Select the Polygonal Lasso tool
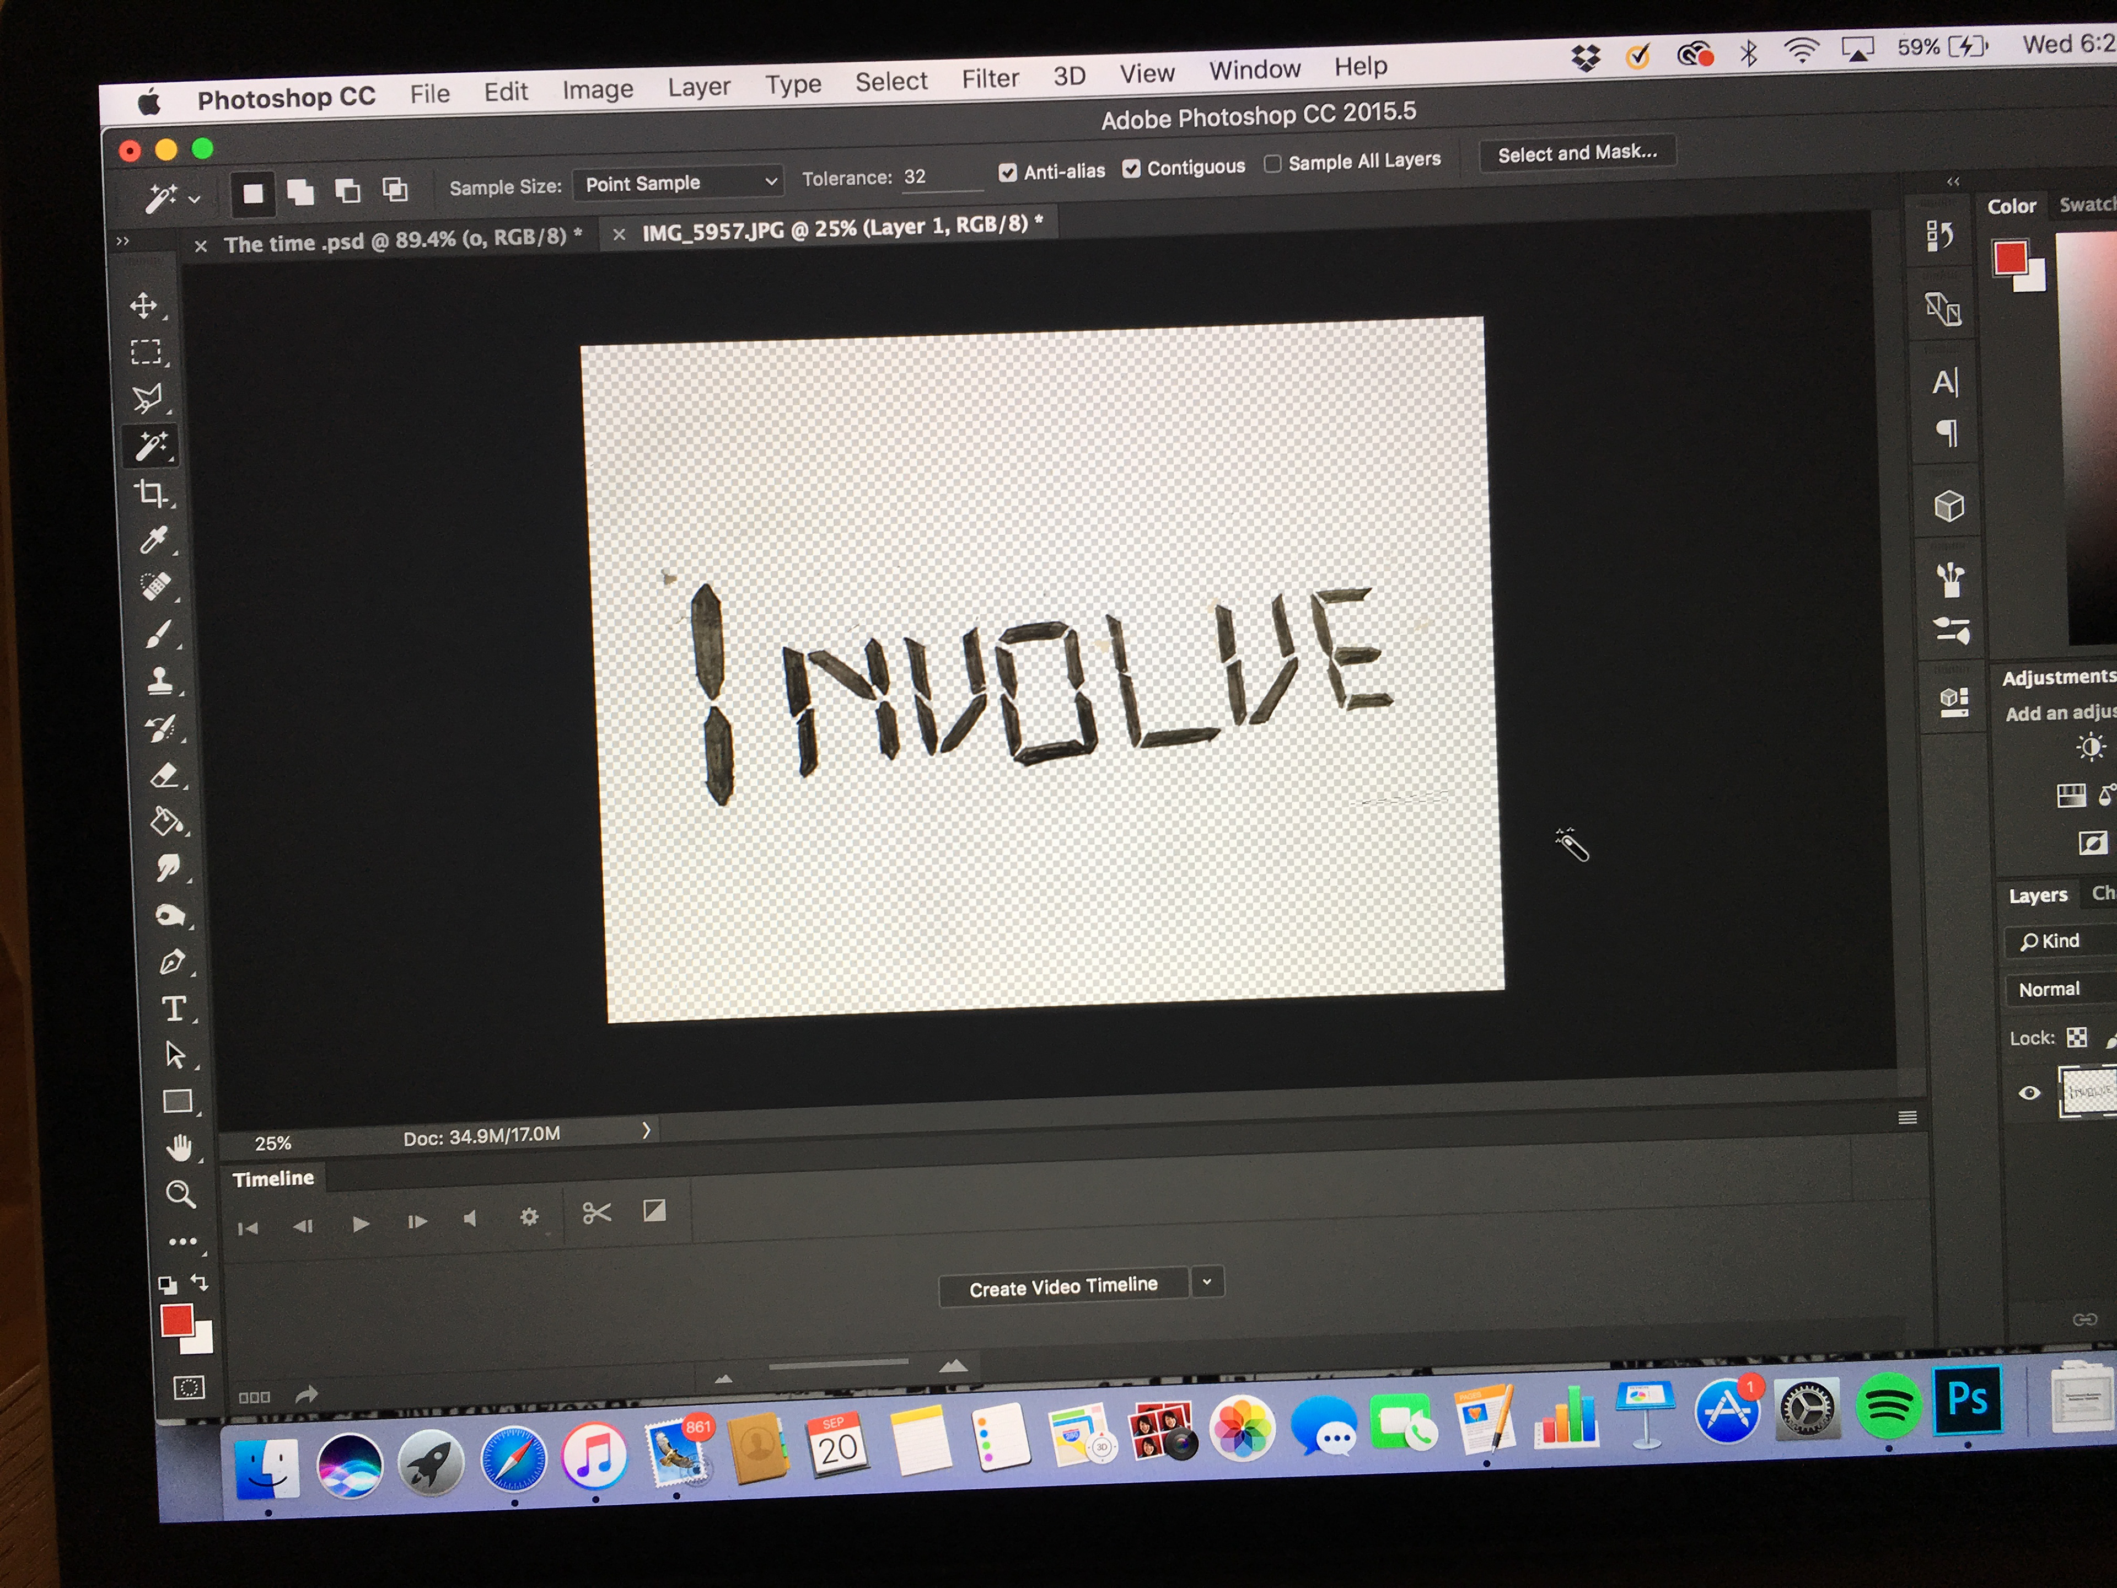 coord(148,398)
